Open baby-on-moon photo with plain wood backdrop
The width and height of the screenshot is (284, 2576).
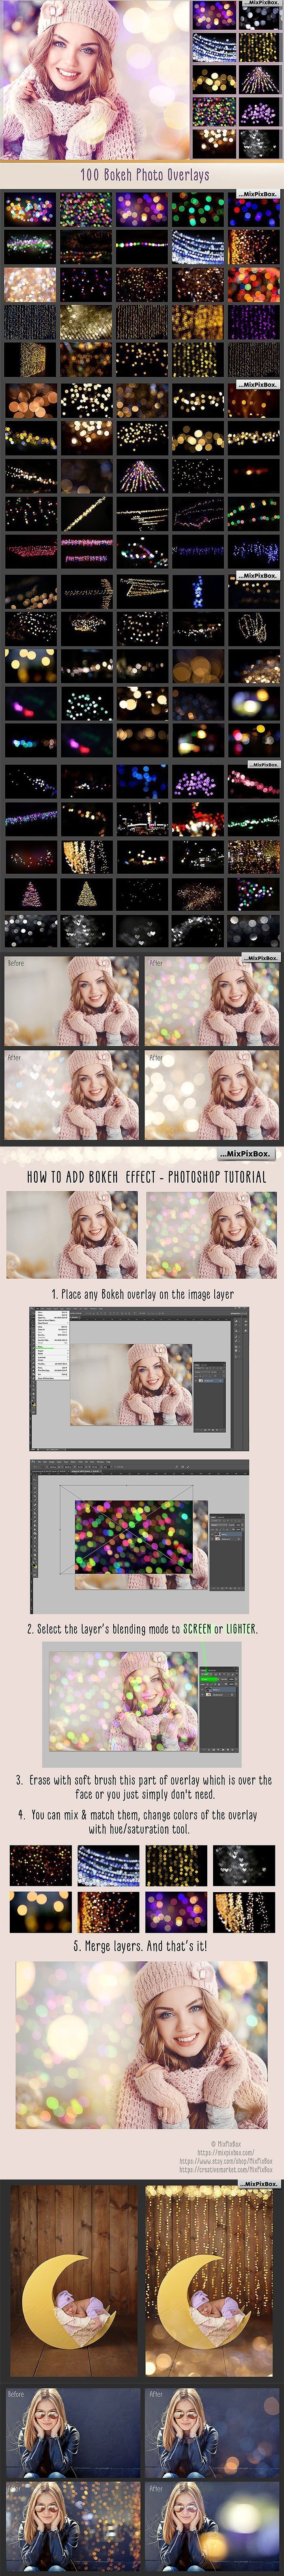(73, 2280)
